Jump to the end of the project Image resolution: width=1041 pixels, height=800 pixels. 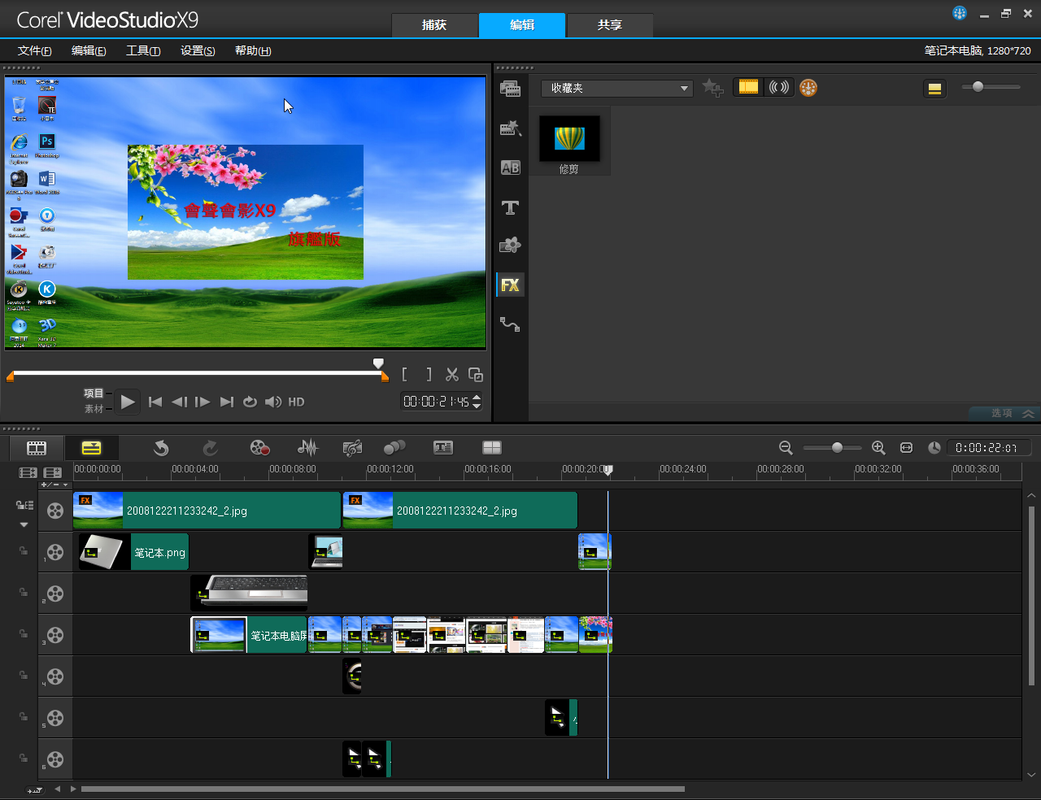(x=227, y=402)
